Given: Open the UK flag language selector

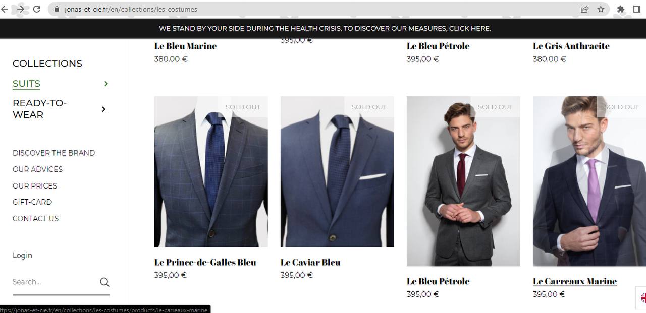Looking at the screenshot, I should click(643, 298).
